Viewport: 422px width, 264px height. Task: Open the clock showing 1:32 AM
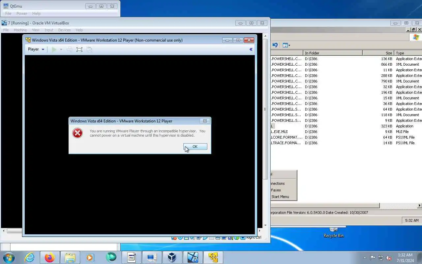click(x=405, y=258)
